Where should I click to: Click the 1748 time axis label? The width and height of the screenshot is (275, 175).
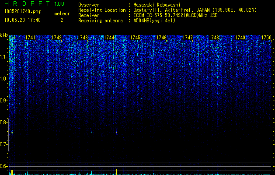[214, 38]
